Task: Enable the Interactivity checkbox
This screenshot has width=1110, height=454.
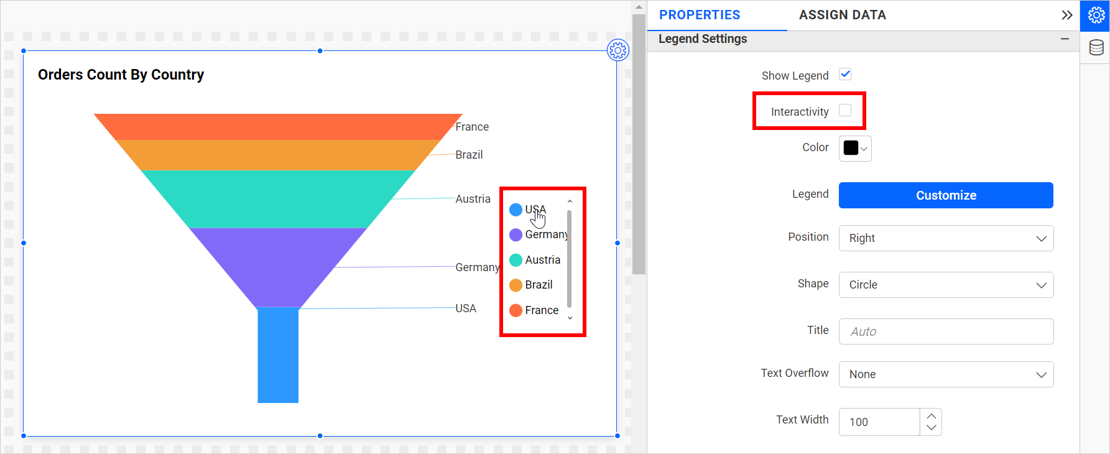Action: [x=845, y=111]
